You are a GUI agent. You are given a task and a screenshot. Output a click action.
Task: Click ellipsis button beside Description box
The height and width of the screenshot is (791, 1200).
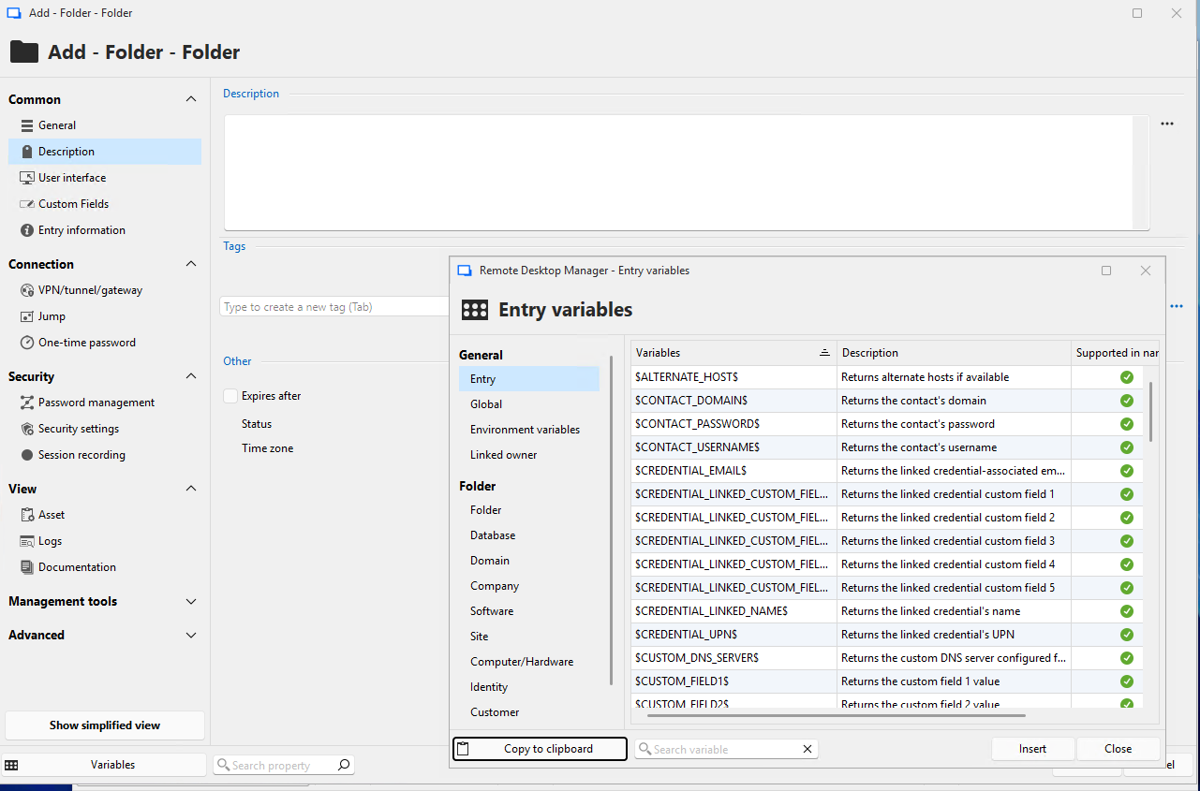[1167, 124]
